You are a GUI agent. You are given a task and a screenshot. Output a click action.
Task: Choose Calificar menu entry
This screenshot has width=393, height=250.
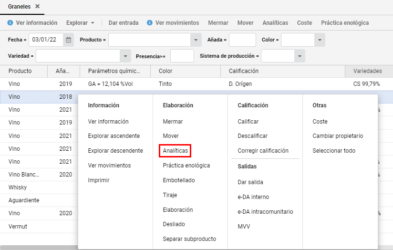tap(248, 122)
